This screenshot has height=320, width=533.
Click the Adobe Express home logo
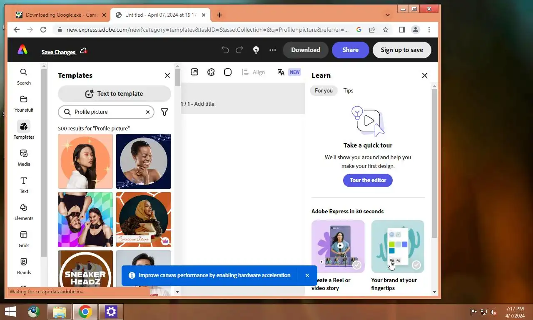[x=22, y=50]
